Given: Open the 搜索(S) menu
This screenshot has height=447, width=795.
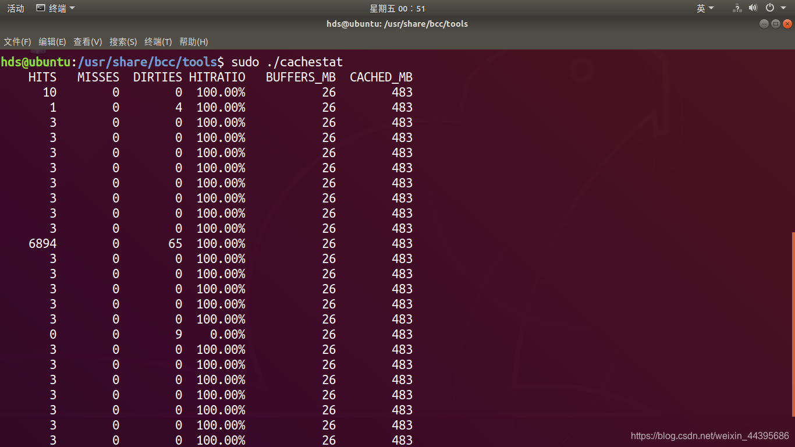Looking at the screenshot, I should click(123, 42).
